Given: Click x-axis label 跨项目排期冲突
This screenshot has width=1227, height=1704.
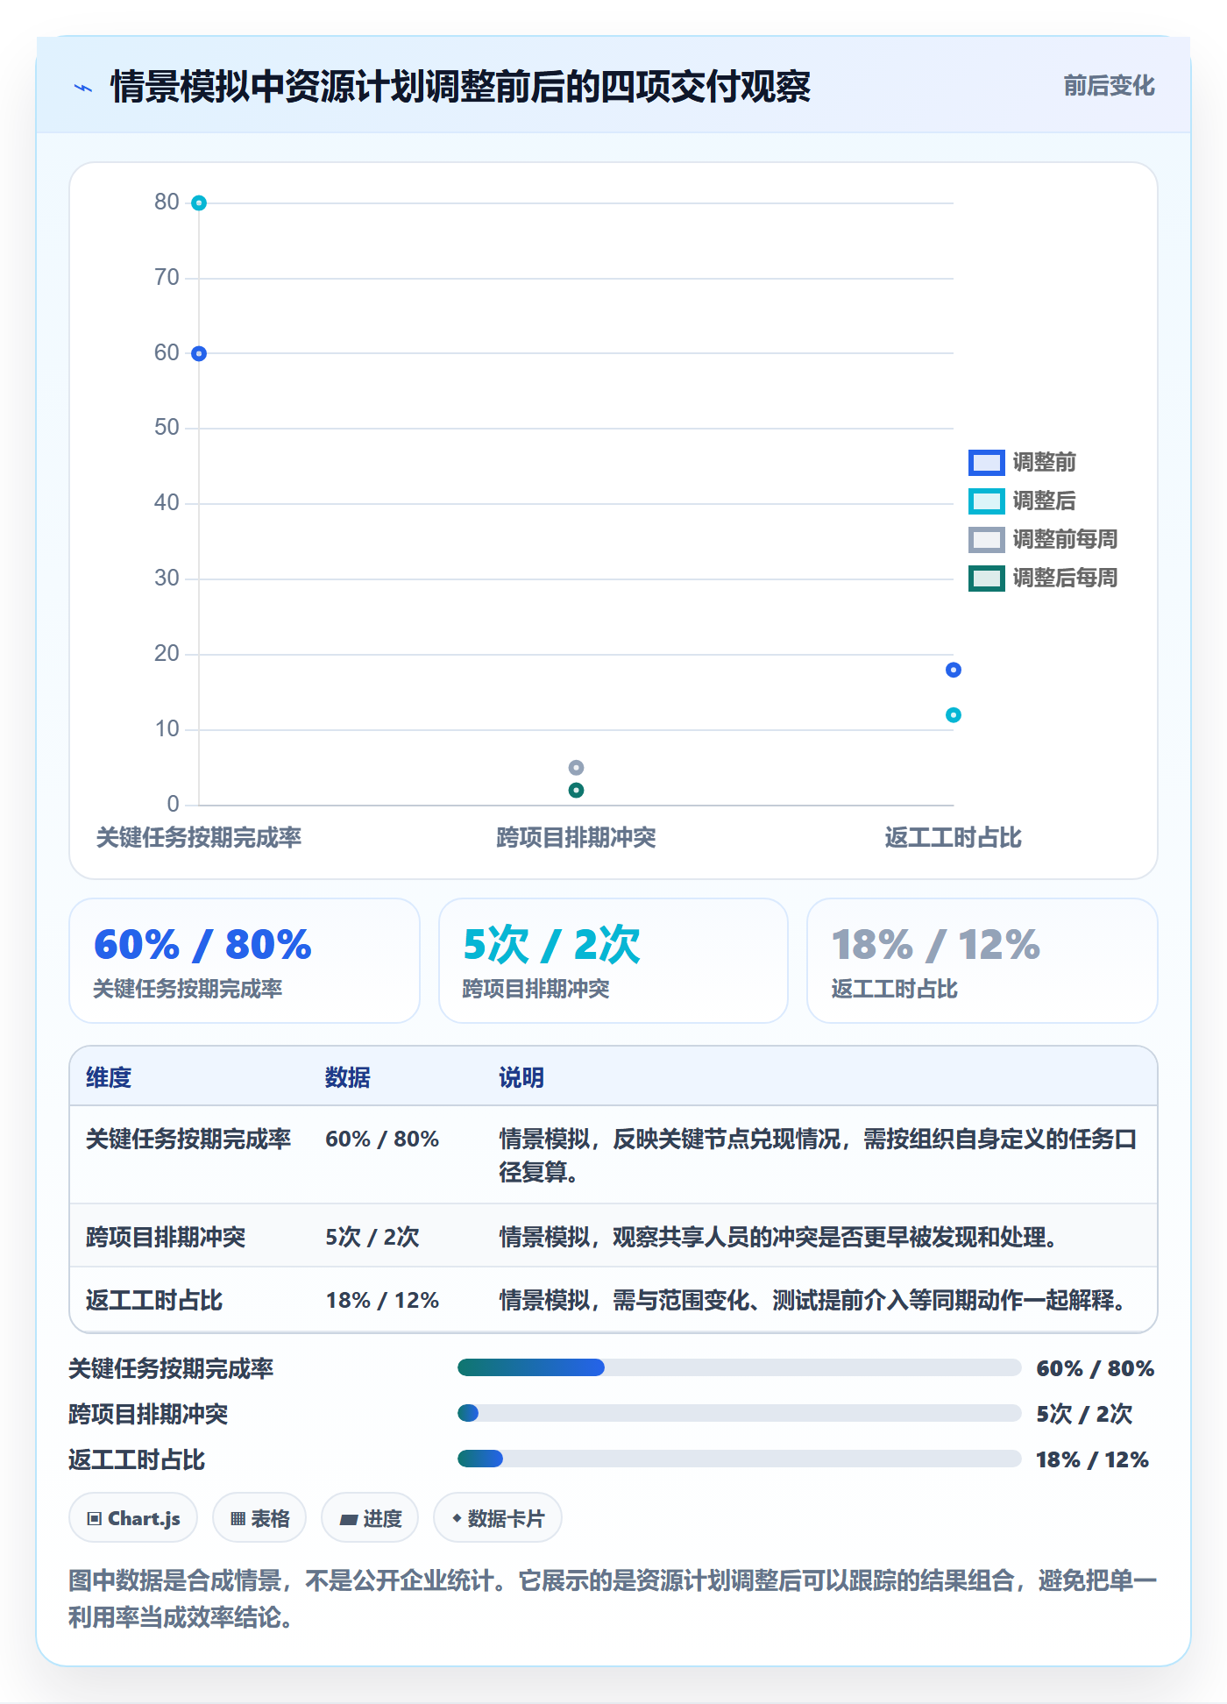Looking at the screenshot, I should tap(576, 837).
